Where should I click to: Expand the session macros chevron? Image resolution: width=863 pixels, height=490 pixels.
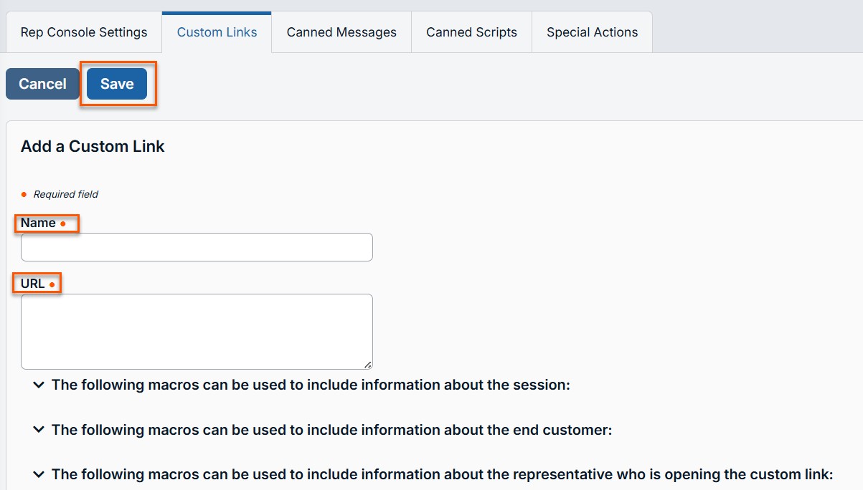39,385
